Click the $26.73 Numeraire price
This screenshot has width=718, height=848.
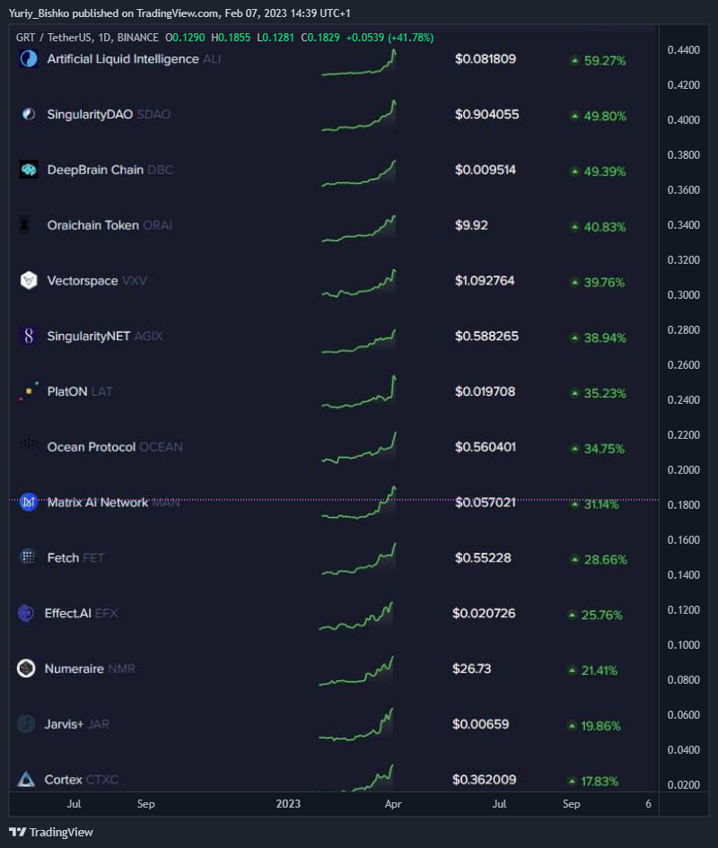[x=471, y=669]
